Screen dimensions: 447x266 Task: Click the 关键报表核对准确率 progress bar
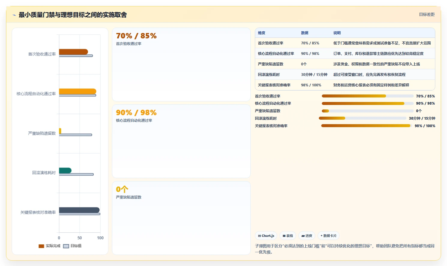367,126
